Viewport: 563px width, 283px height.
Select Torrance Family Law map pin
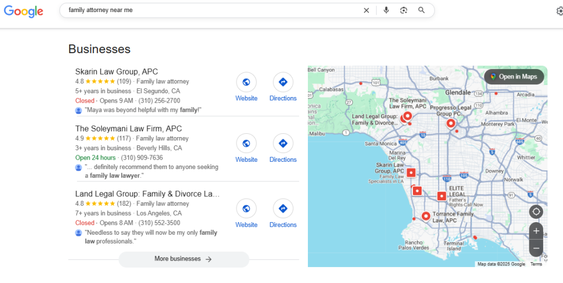tap(426, 217)
